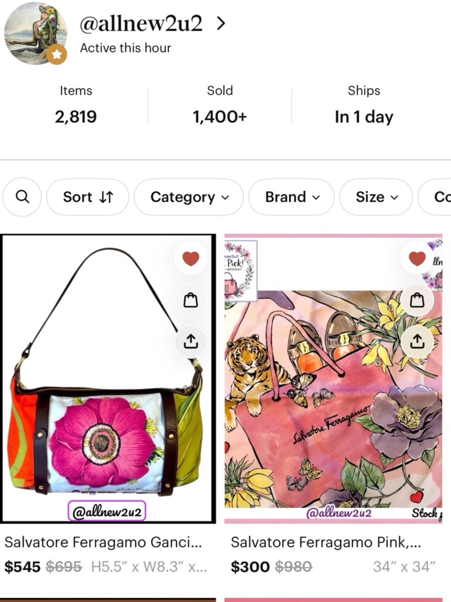Toggle heart on pink Ferragamo scarf

click(x=417, y=258)
